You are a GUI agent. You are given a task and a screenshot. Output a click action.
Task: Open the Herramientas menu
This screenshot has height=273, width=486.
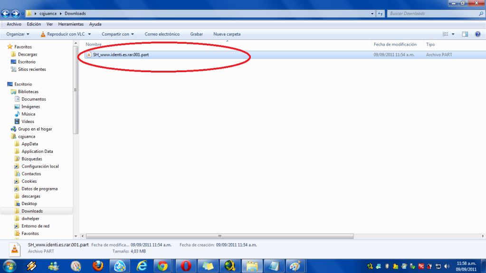coord(71,24)
